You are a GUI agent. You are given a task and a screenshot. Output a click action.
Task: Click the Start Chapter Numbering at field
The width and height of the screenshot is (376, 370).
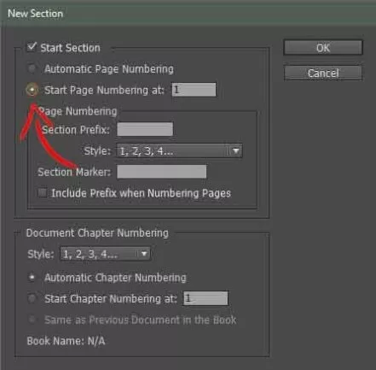205,298
